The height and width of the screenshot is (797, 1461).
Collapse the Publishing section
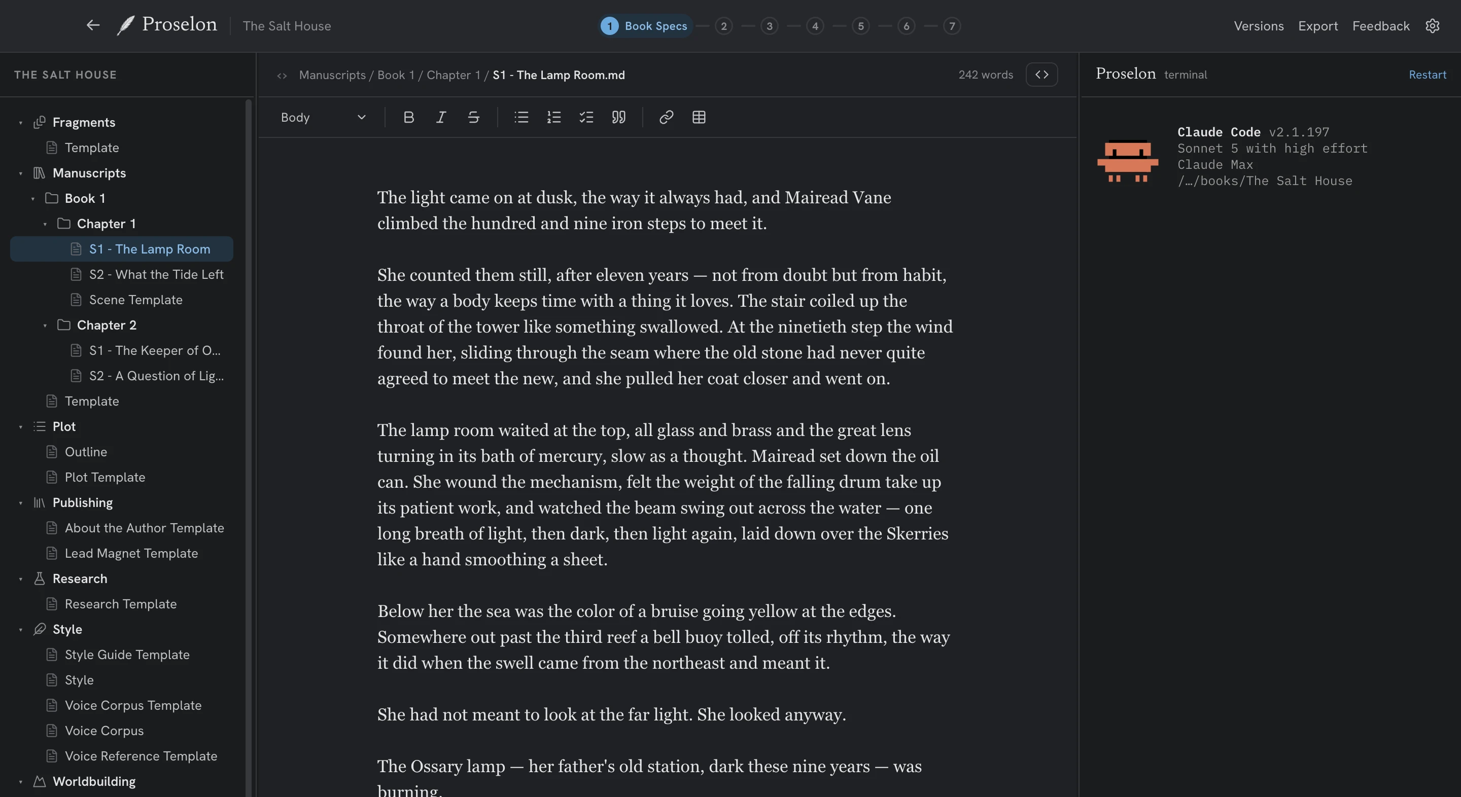pos(20,503)
